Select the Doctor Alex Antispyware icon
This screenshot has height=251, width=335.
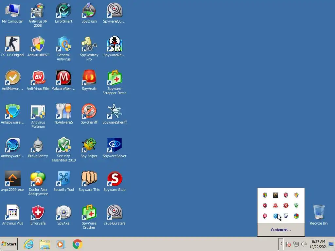[38, 183]
